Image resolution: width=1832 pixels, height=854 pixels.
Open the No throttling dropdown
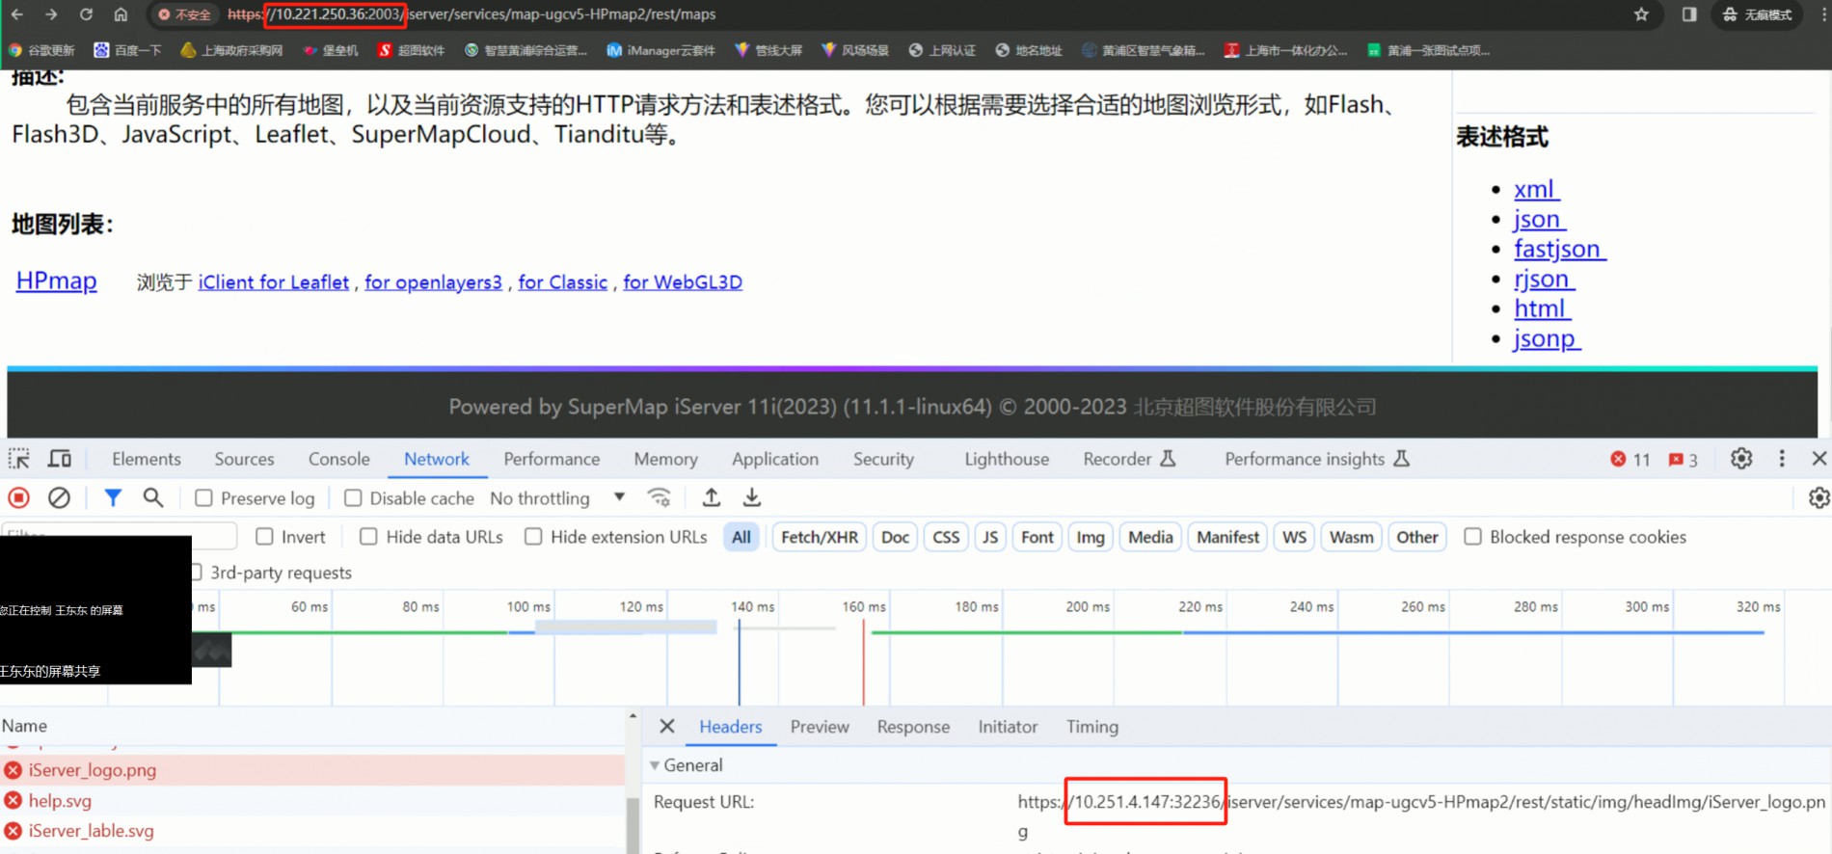click(558, 498)
